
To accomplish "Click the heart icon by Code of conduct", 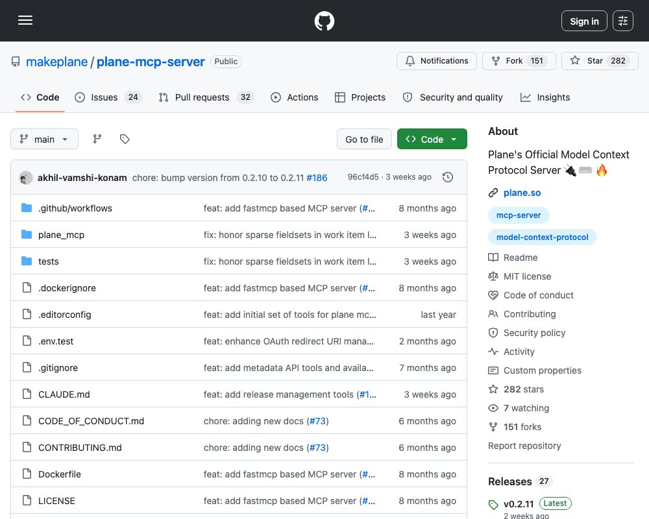I will pyautogui.click(x=493, y=295).
